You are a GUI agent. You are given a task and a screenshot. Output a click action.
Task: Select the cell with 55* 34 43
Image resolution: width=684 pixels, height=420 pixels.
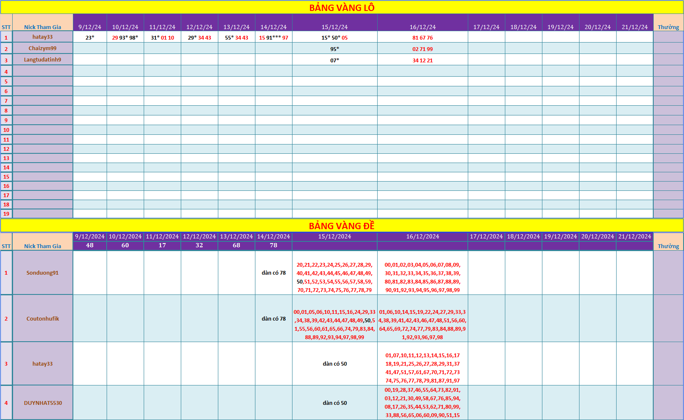click(236, 37)
